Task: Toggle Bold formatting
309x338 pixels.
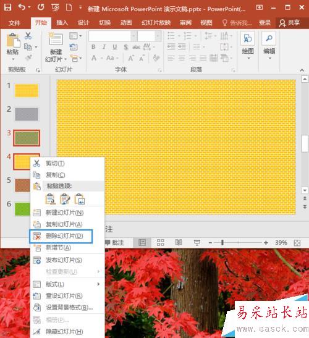Action: [93, 47]
